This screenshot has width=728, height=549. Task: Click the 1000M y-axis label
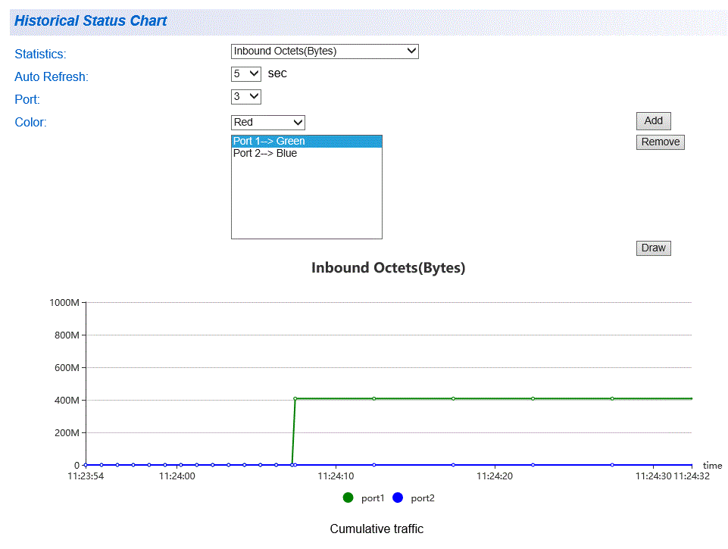(64, 303)
